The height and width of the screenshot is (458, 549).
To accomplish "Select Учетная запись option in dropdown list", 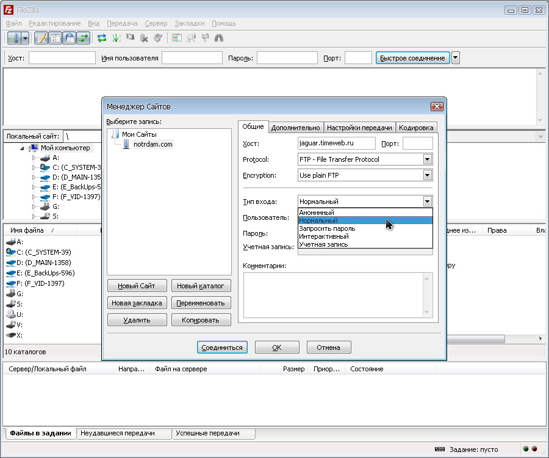I will pos(365,245).
